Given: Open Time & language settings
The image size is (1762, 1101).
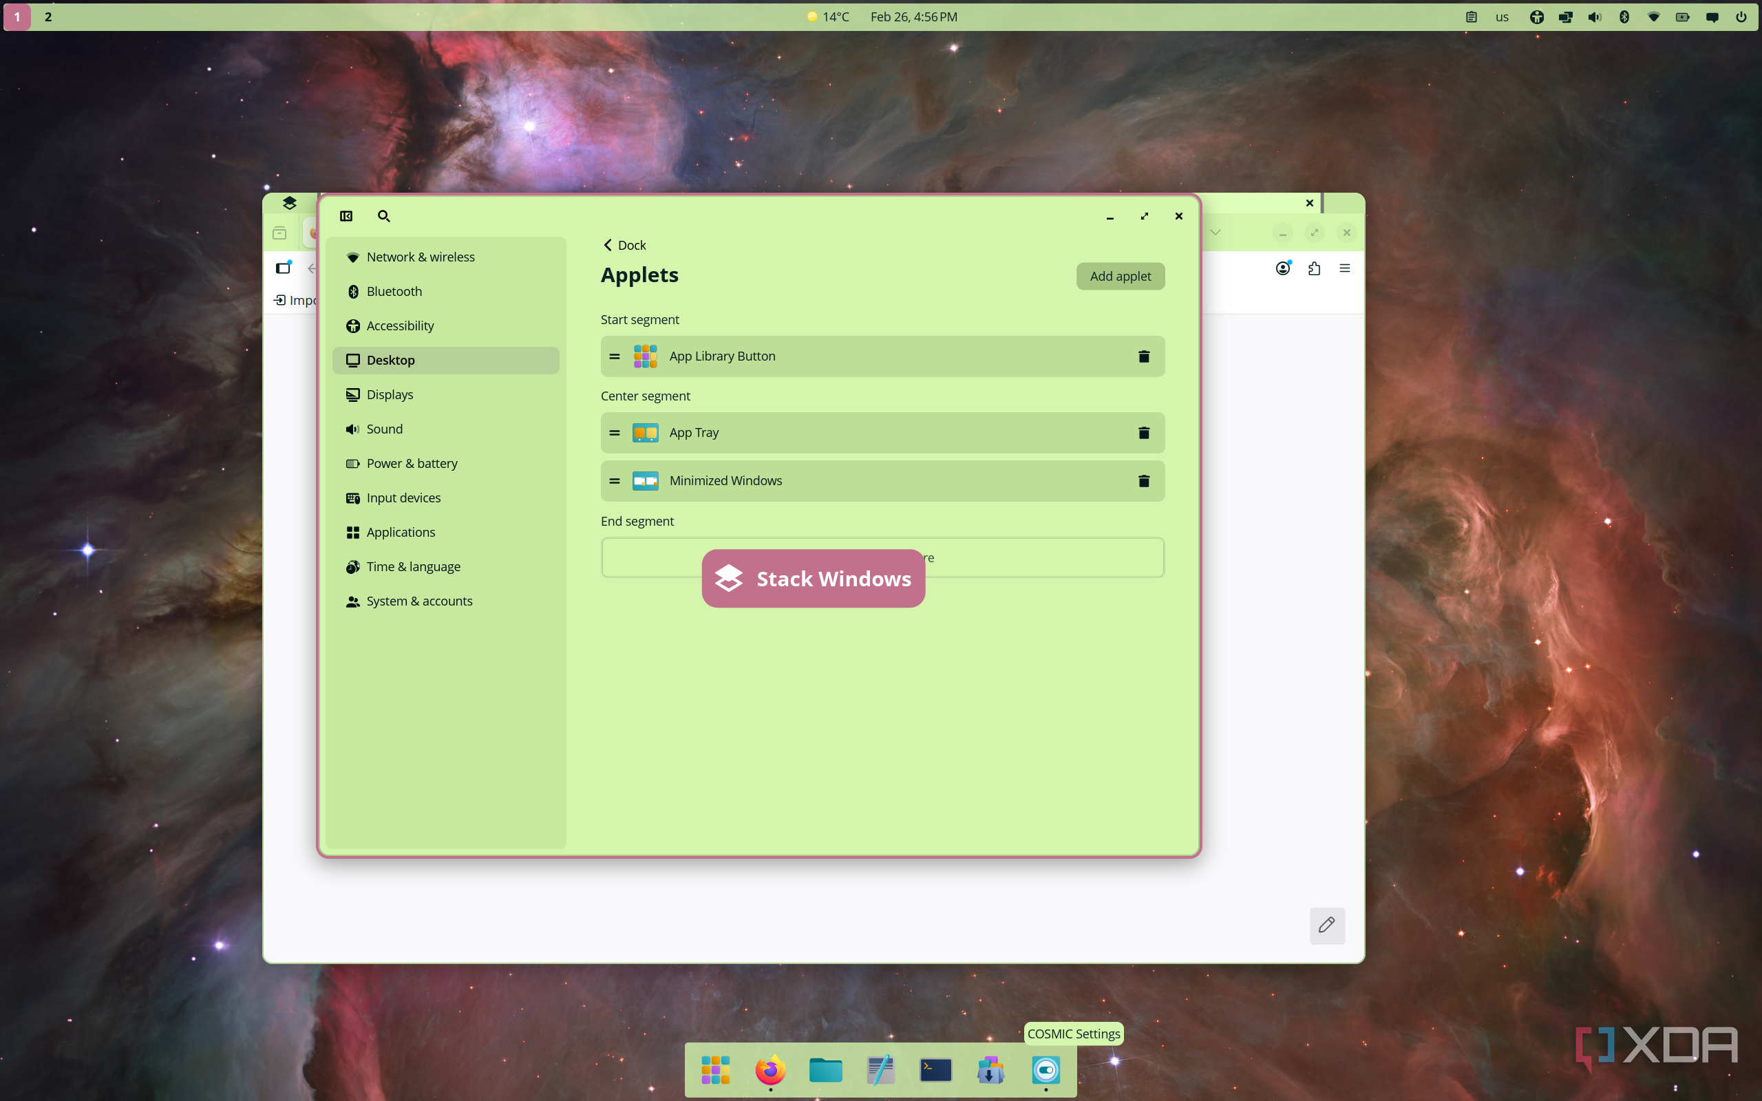Looking at the screenshot, I should [x=445, y=566].
